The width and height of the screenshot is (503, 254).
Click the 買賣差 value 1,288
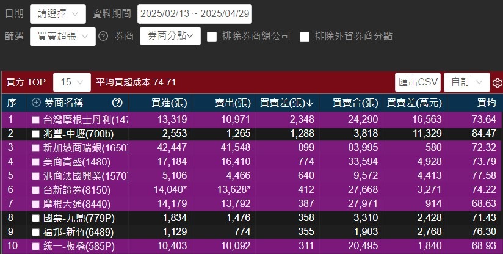[x=302, y=134]
